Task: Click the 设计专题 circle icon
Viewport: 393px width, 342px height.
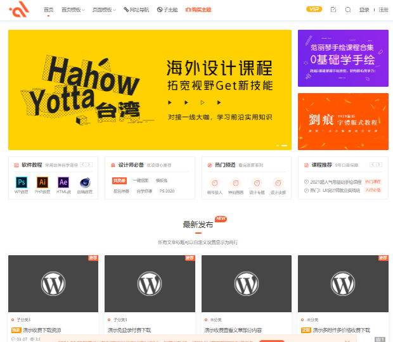Action: pos(257,183)
